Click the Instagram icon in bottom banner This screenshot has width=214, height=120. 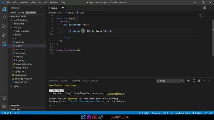point(89,117)
